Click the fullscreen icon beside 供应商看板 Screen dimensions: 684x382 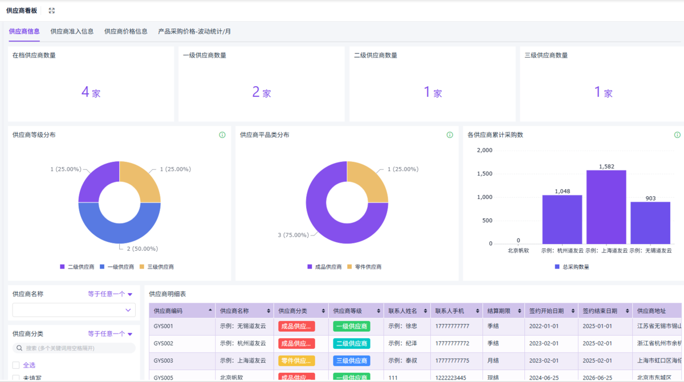point(52,11)
